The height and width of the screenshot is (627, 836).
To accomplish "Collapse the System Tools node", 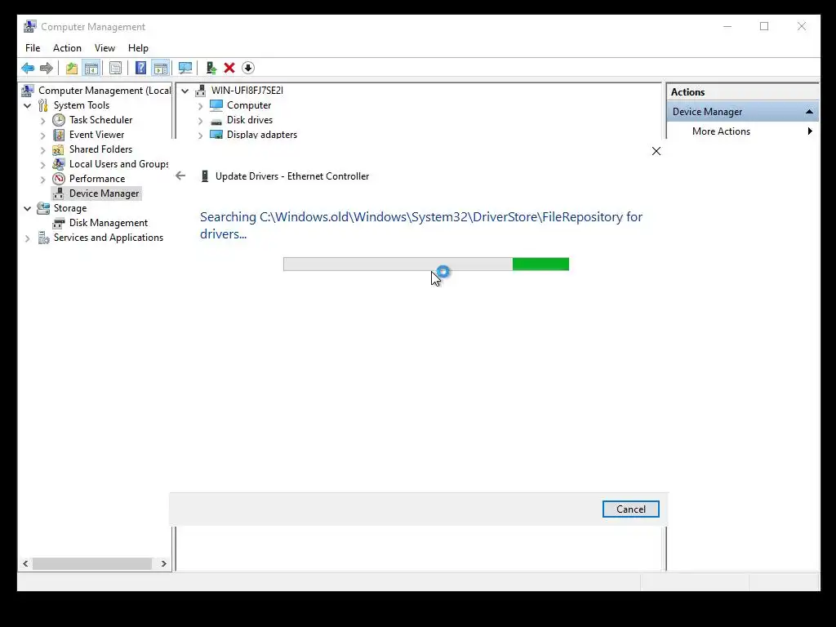I will 28,105.
